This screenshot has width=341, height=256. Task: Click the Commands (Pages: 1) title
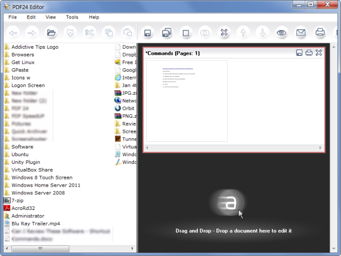coord(173,53)
